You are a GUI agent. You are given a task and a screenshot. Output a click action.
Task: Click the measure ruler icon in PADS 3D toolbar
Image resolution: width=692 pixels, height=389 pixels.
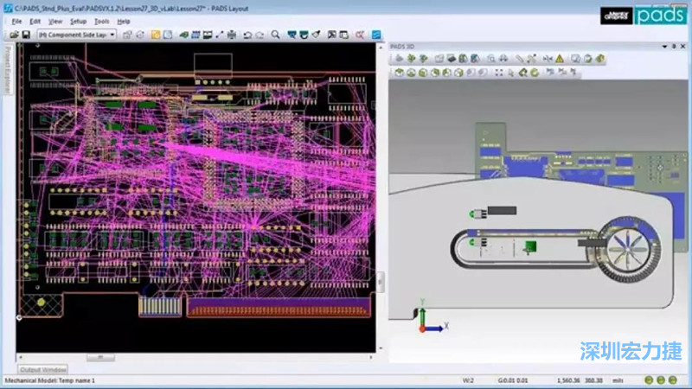(521, 58)
